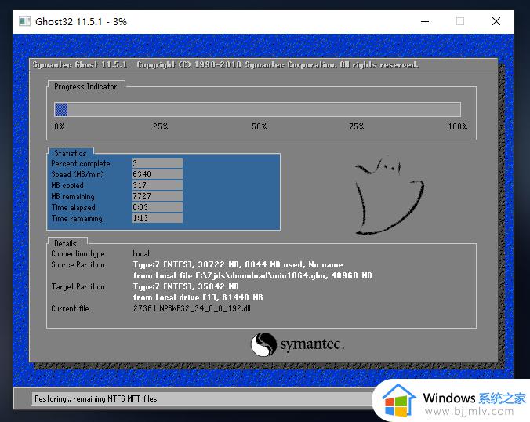530x422 pixels.
Task: Click the 25% progress scale mark
Action: (x=160, y=126)
